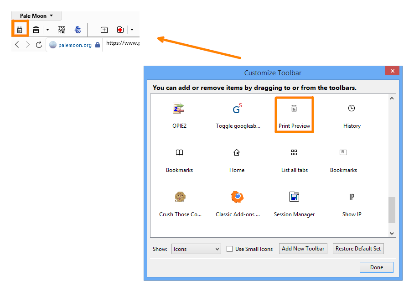This screenshot has height=292, width=414.
Task: Click scrollbar up arrow in items list
Action: 392,98
